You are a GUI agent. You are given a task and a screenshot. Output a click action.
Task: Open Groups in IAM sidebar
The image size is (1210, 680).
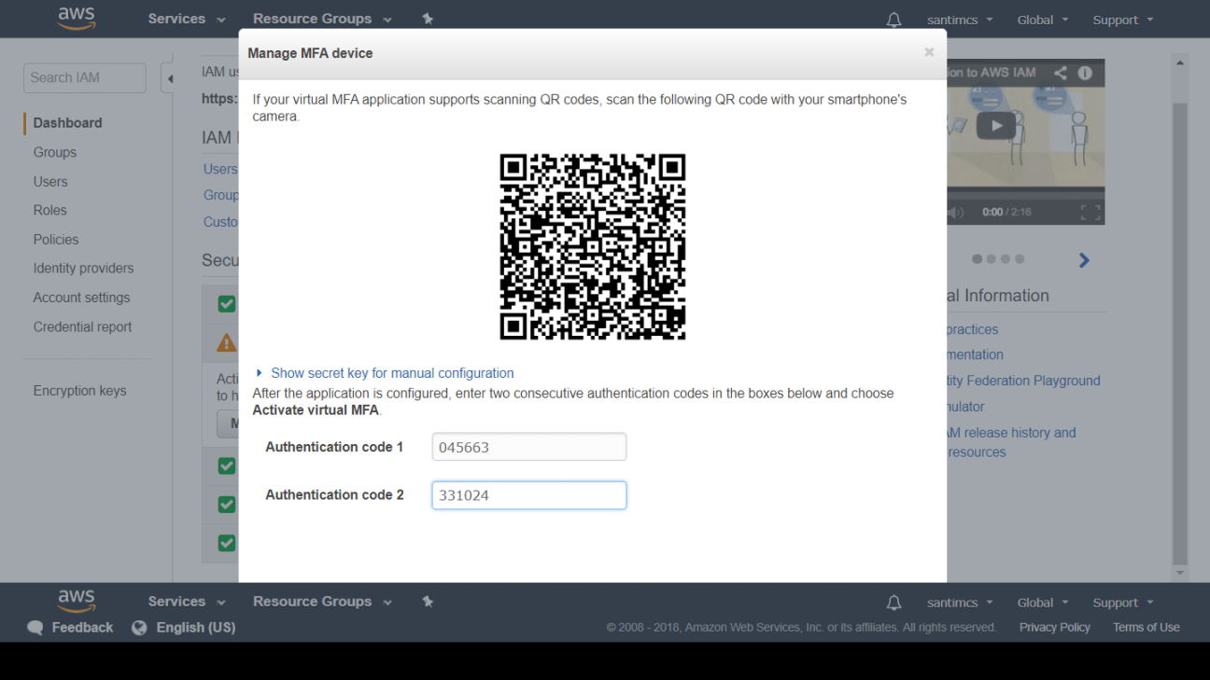point(55,152)
